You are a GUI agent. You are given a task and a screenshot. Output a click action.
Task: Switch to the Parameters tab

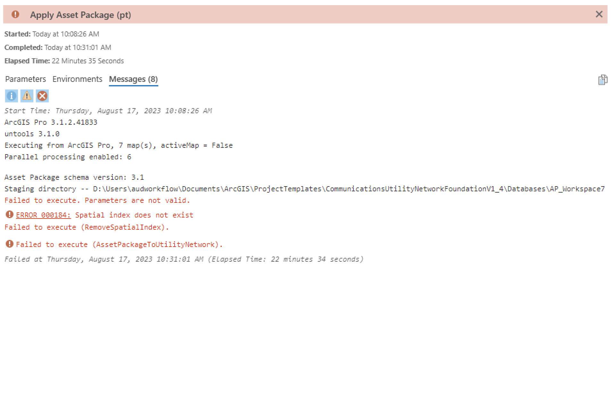pos(26,79)
